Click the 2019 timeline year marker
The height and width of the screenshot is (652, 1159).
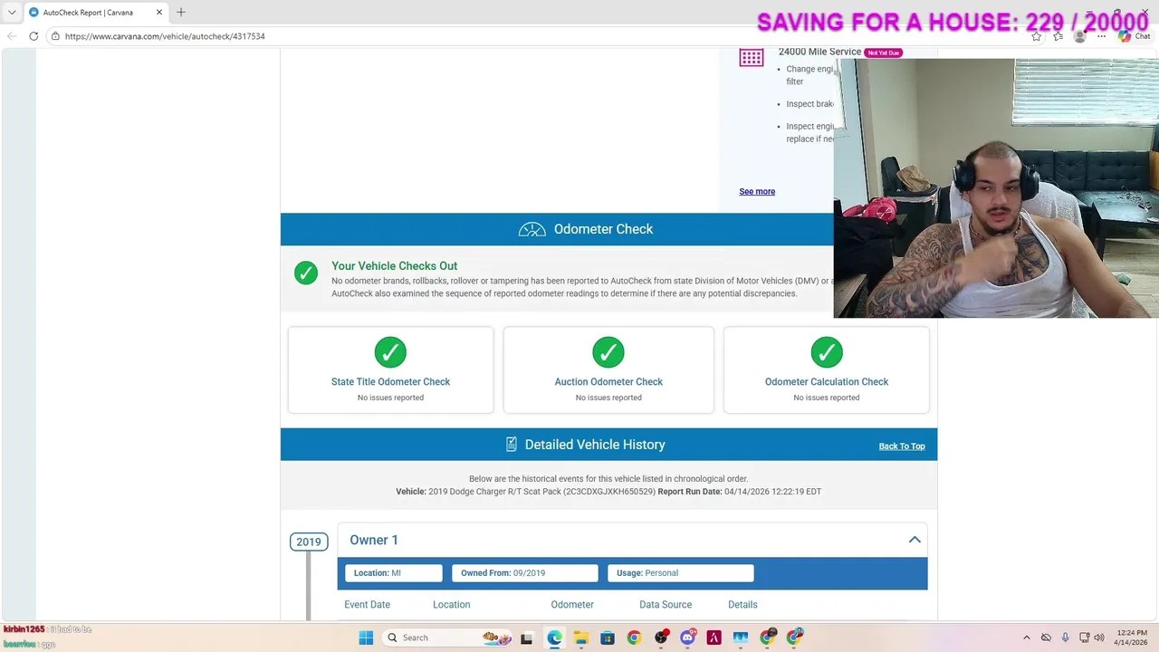[309, 542]
